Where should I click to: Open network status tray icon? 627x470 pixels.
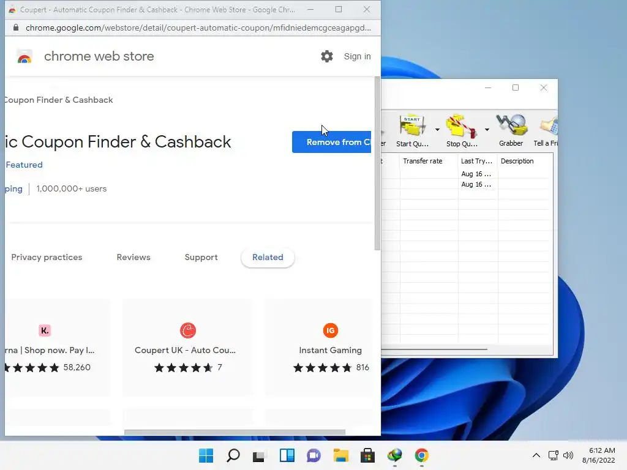pyautogui.click(x=554, y=455)
